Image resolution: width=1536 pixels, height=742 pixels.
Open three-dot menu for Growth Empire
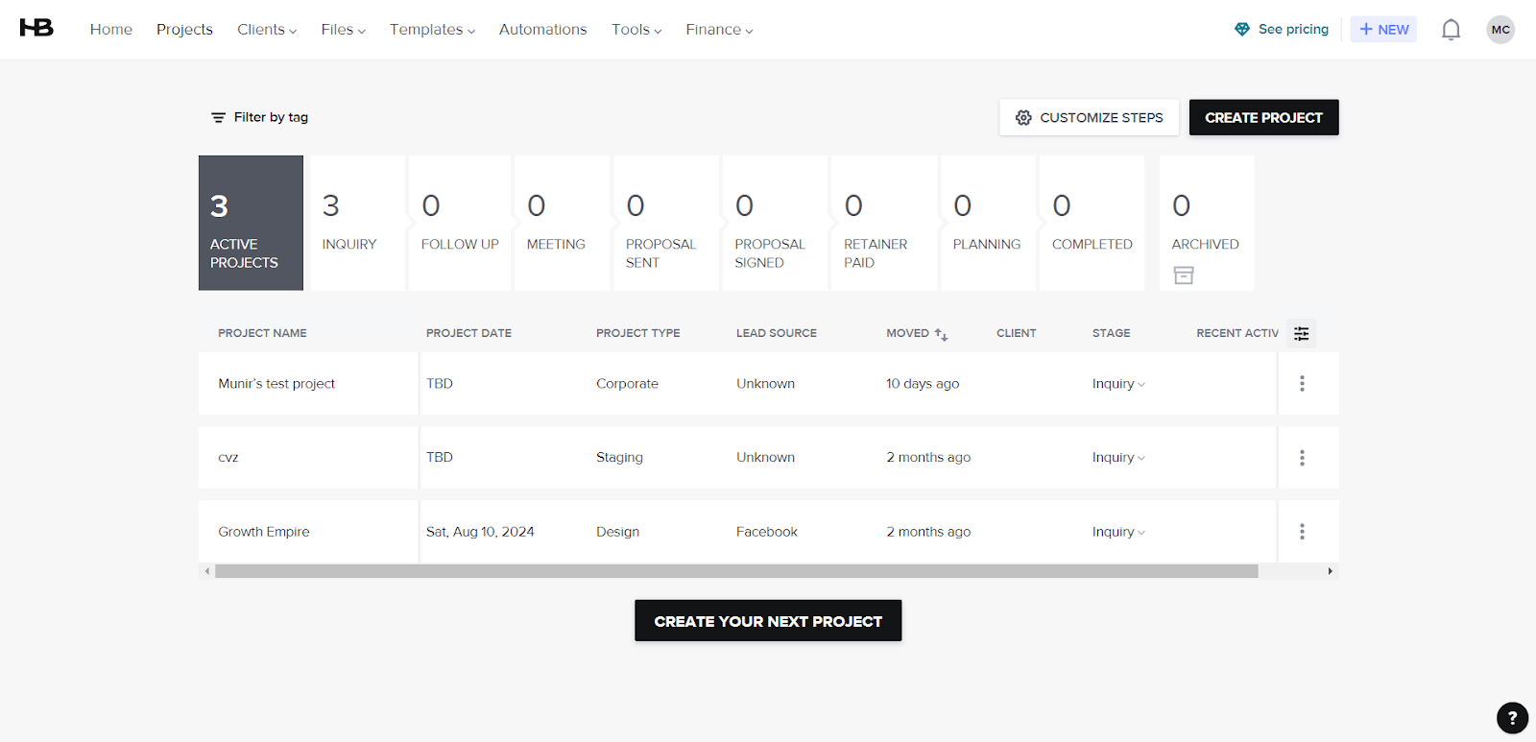point(1302,532)
